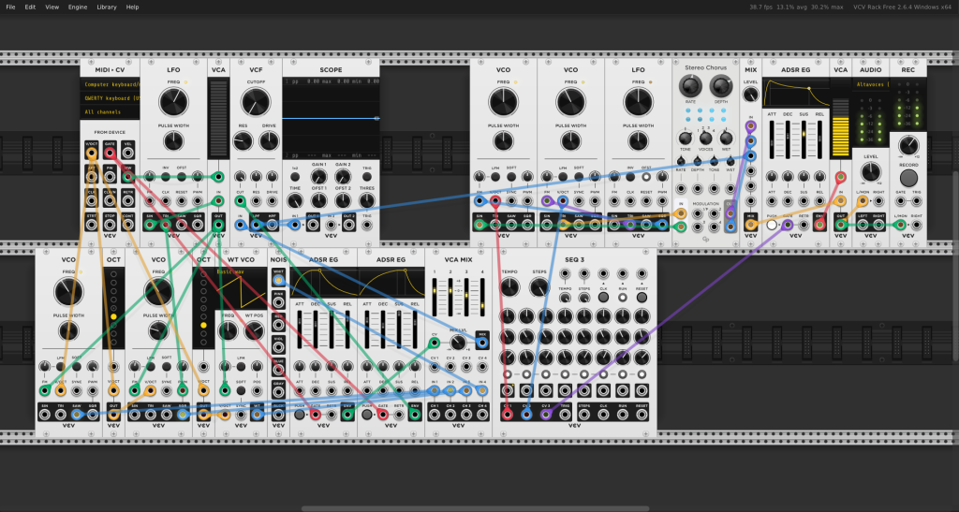Click 'VCV Rack Free 2.6.4 Windows x64' text
The width and height of the screenshot is (959, 512).
click(x=902, y=7)
